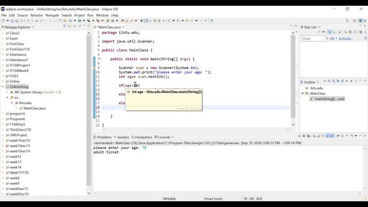Open the Navigate menu

pyautogui.click(x=52, y=15)
